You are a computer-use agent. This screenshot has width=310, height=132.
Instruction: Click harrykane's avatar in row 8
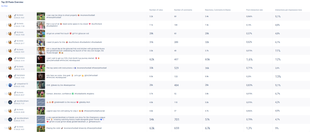pos(10,77)
